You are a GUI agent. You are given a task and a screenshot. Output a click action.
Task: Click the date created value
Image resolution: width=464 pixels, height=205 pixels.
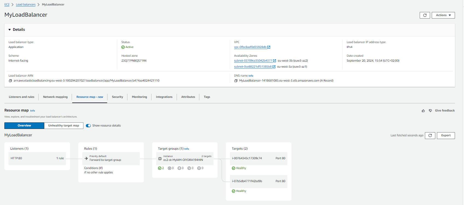coord(373,61)
